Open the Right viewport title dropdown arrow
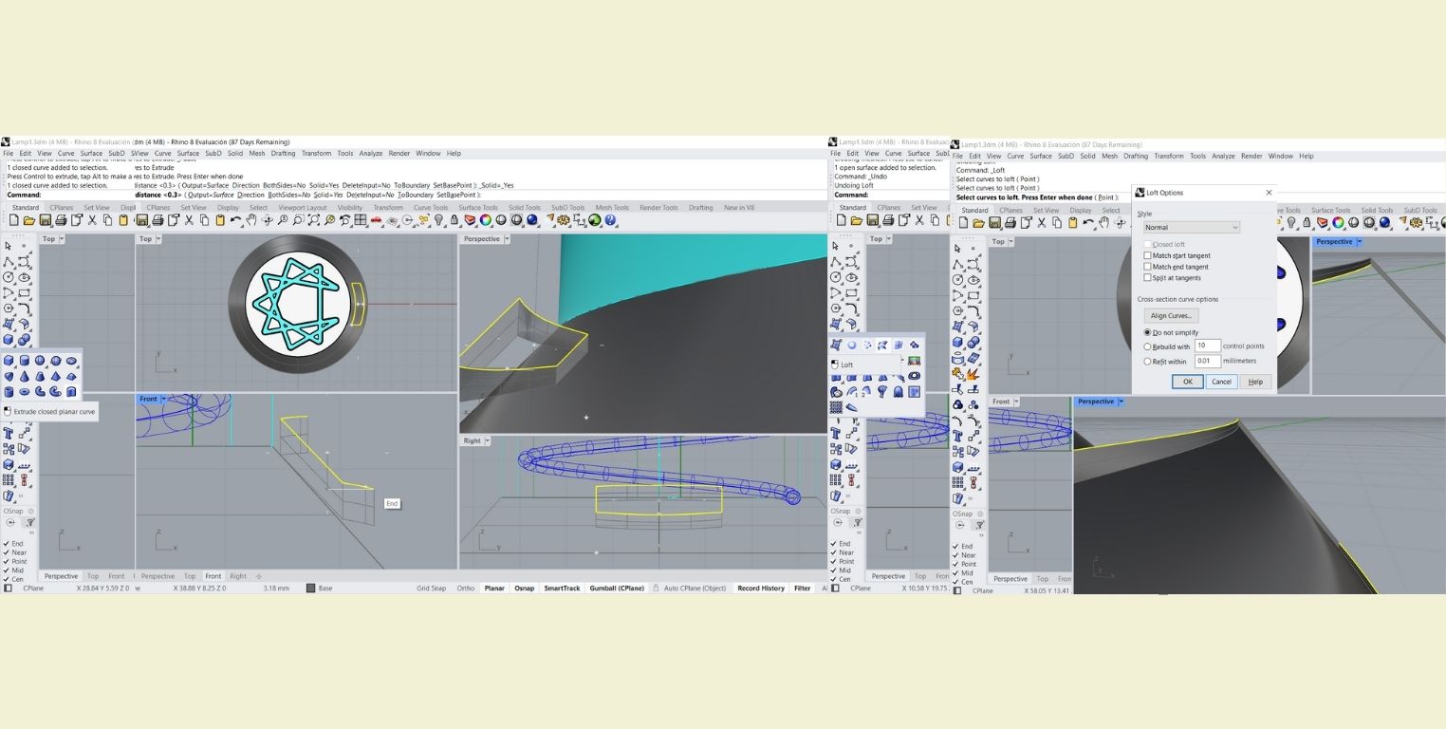The width and height of the screenshot is (1446, 729). 487,440
